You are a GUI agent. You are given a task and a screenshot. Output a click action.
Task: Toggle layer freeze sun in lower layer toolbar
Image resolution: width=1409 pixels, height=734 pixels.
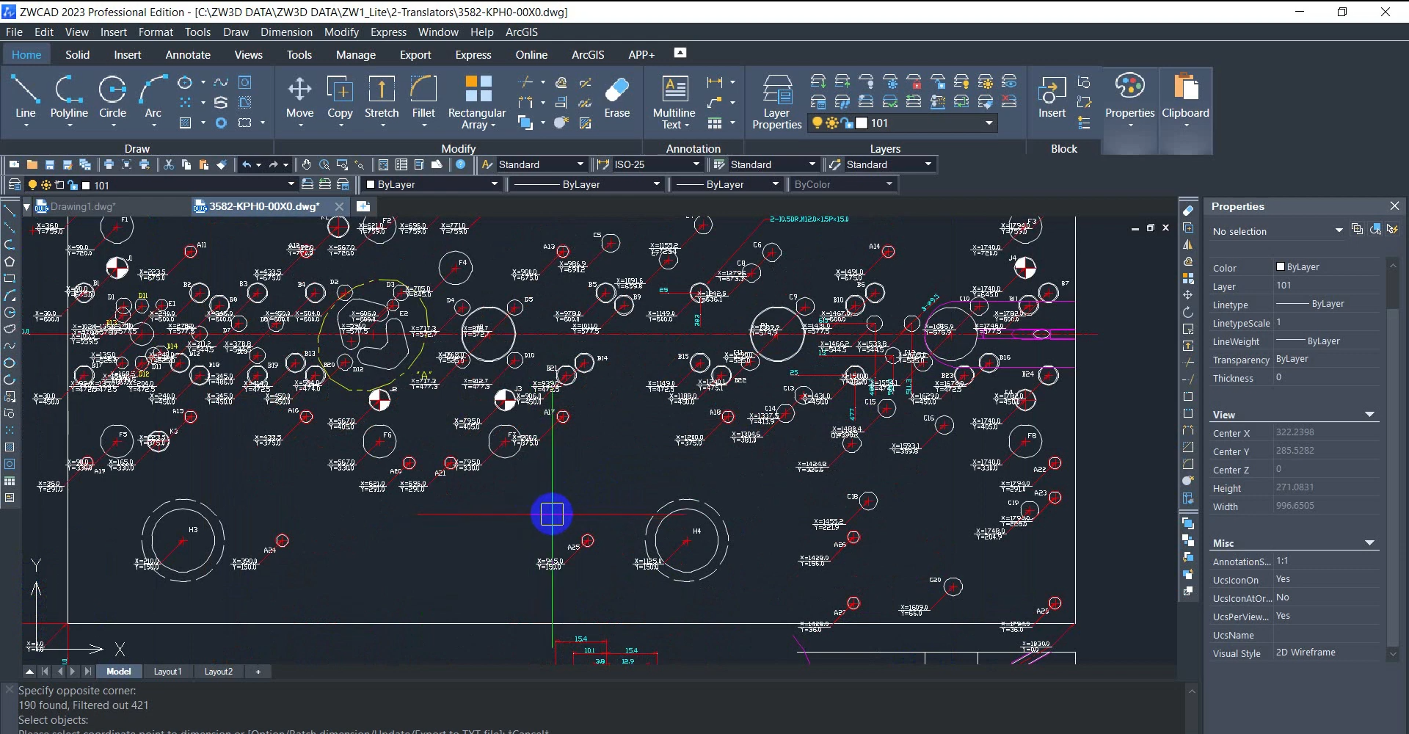pyautogui.click(x=46, y=185)
